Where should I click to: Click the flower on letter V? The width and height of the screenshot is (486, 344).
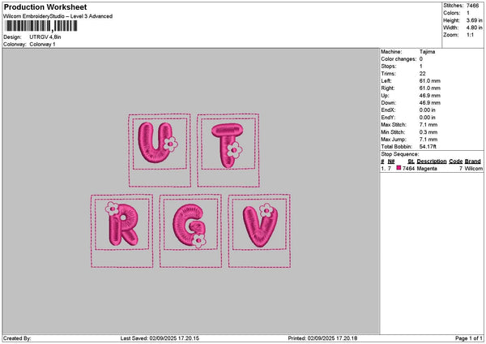[266, 210]
